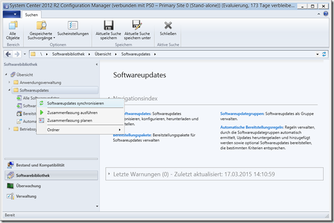Click Aktuelle Suche speichern floppy icon
The width and height of the screenshot is (334, 223).
pos(108,25)
